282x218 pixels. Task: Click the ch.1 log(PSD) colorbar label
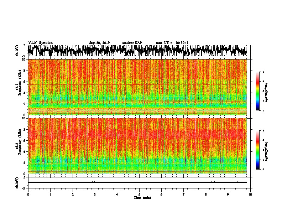(266, 93)
